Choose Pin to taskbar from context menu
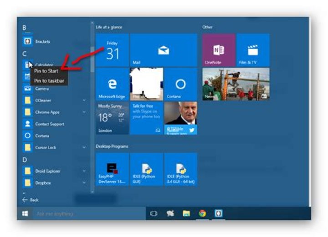The height and width of the screenshot is (237, 328). click(49, 81)
